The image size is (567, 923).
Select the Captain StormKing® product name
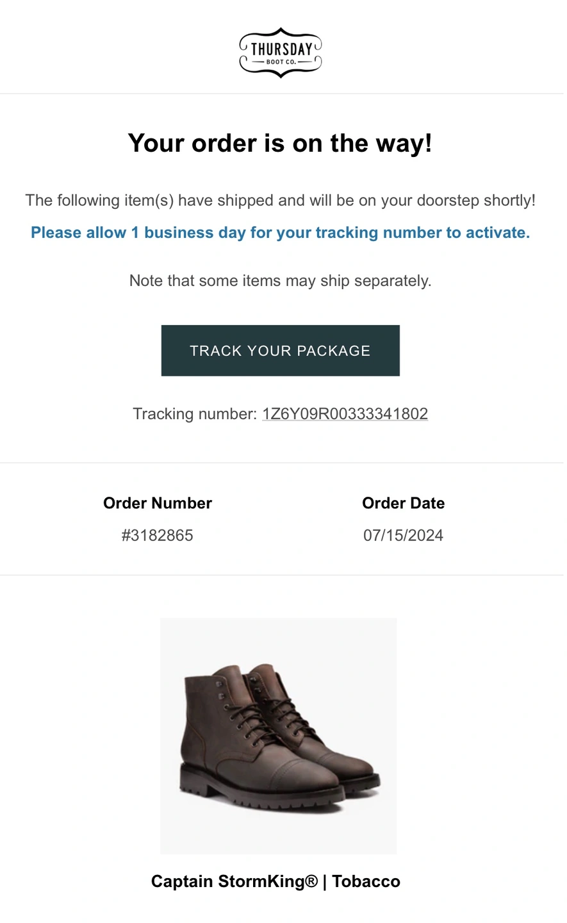pyautogui.click(x=234, y=881)
